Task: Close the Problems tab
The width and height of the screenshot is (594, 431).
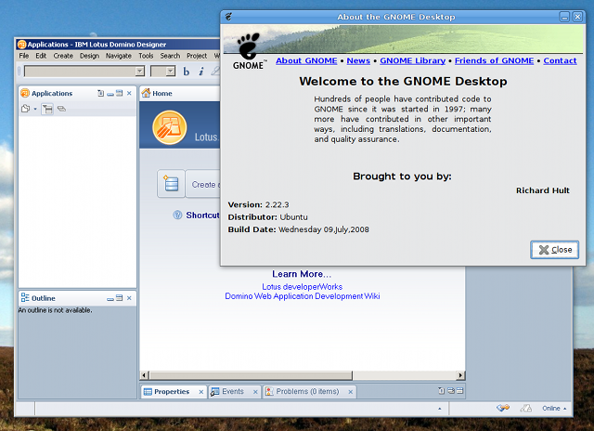Action: 351,392
